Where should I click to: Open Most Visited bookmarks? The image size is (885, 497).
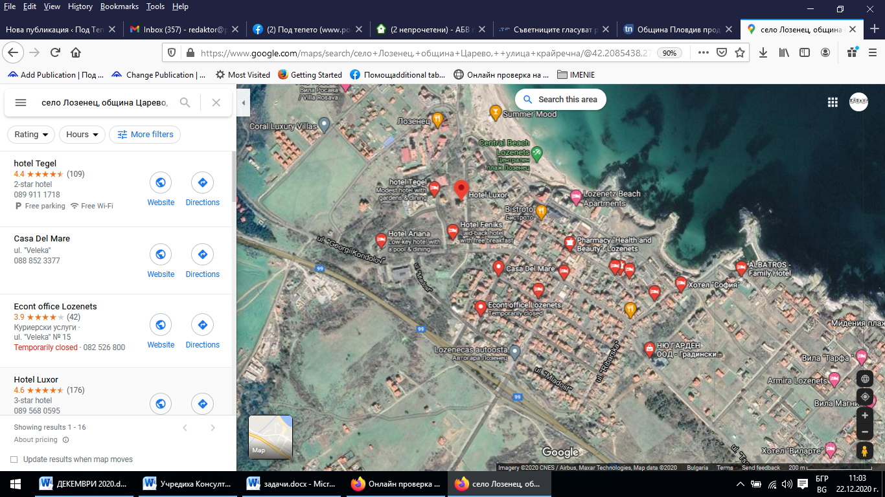coord(243,74)
